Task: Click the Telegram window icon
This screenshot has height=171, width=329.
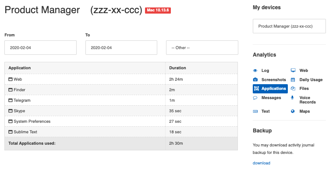Action: 10,100
